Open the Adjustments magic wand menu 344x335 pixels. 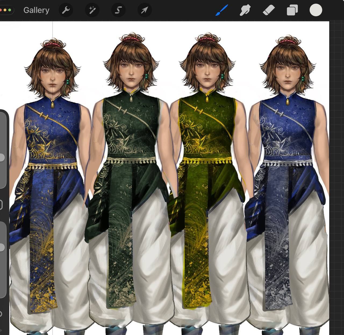(x=92, y=10)
